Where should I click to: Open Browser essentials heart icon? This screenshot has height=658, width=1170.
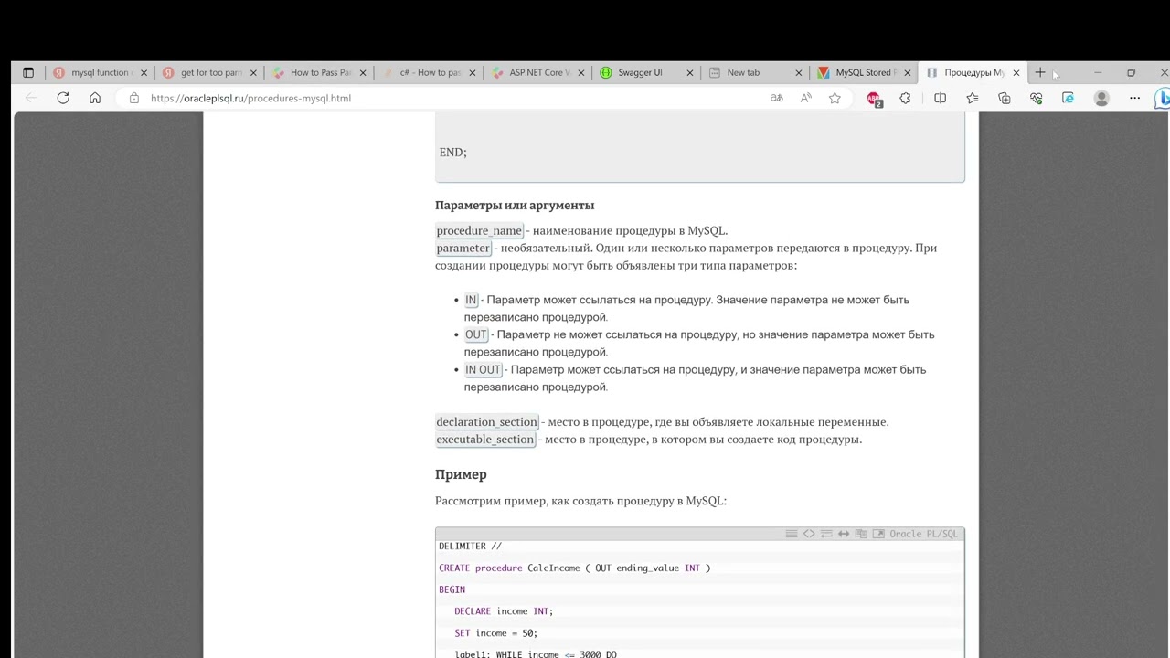tap(1037, 98)
